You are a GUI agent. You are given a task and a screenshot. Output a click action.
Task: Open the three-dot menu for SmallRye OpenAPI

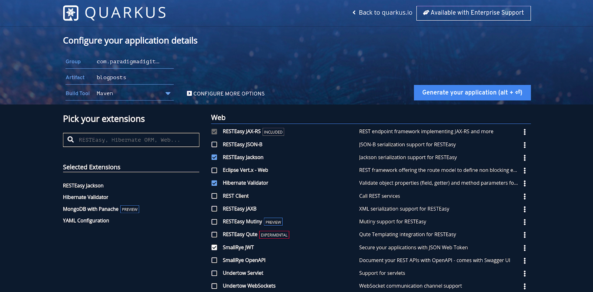(x=524, y=261)
